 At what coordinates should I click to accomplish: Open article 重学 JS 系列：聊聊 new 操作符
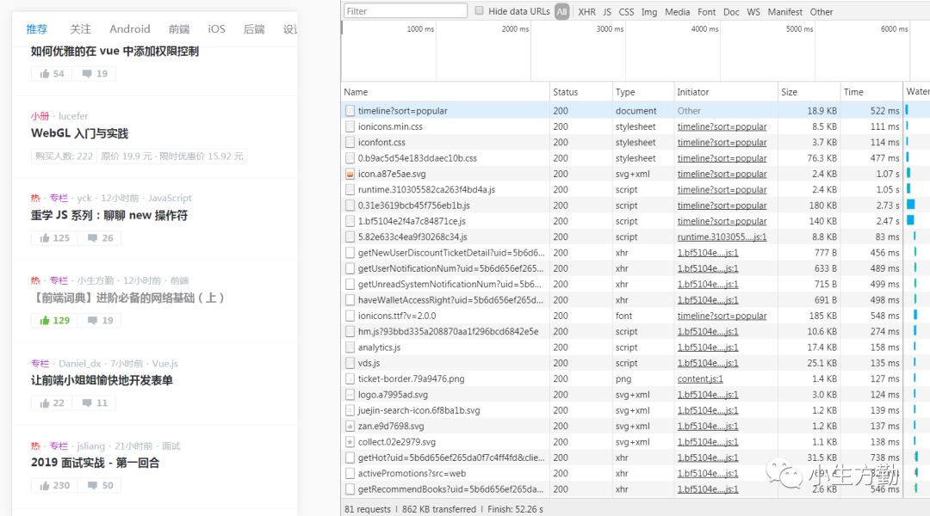(109, 216)
